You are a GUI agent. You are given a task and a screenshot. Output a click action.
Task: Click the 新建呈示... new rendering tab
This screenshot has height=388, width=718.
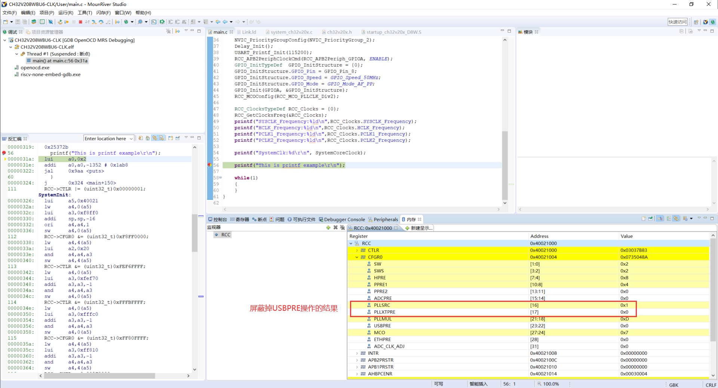pos(419,228)
